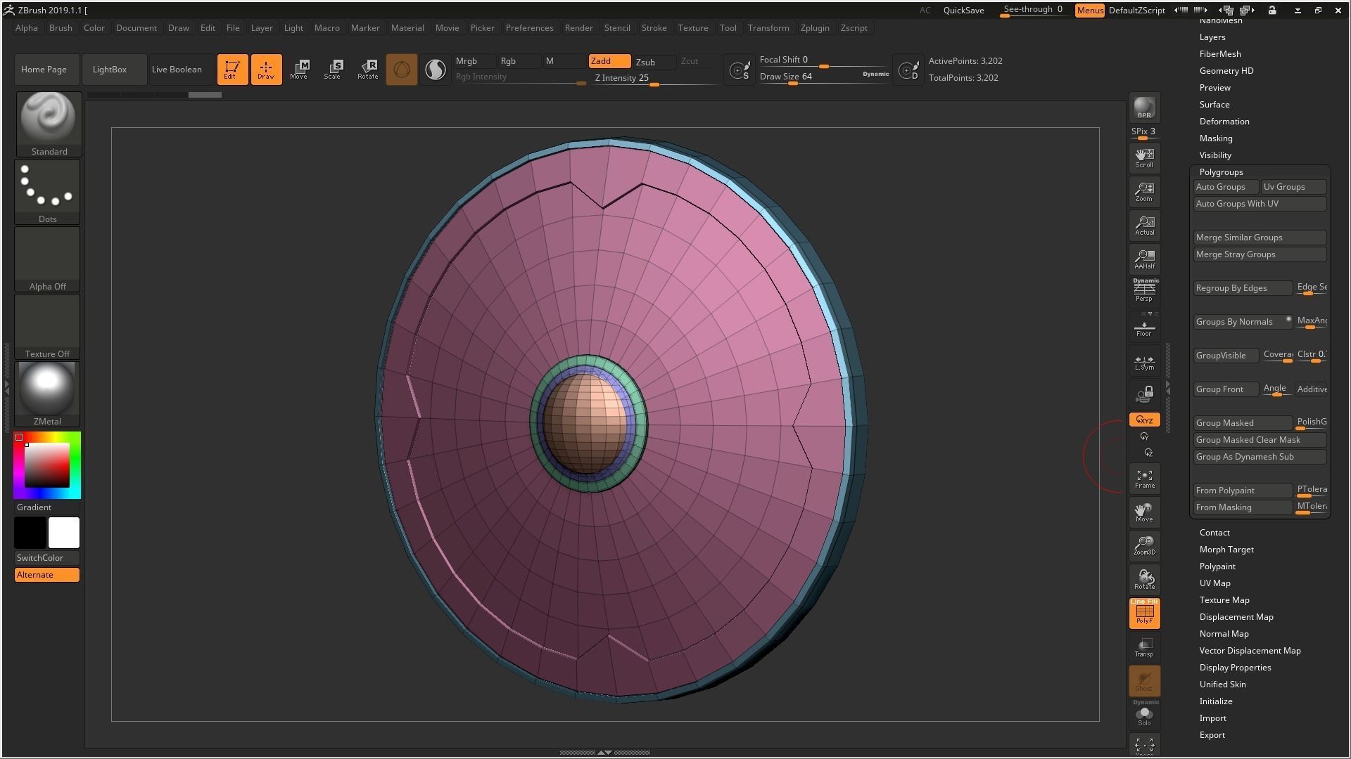This screenshot has height=759, width=1351.
Task: Expand the Geometry HD section
Action: (x=1226, y=71)
